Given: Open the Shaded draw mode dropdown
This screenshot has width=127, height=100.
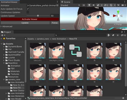Looking at the screenshot, I should coord(70,5).
